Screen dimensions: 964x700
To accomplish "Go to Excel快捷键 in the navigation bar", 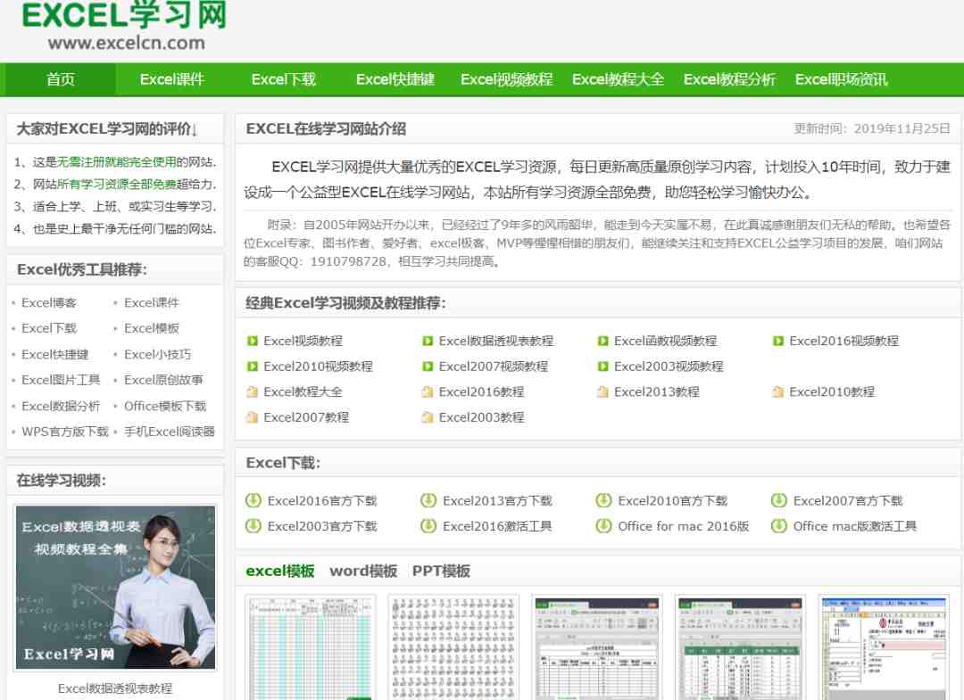I will (395, 79).
